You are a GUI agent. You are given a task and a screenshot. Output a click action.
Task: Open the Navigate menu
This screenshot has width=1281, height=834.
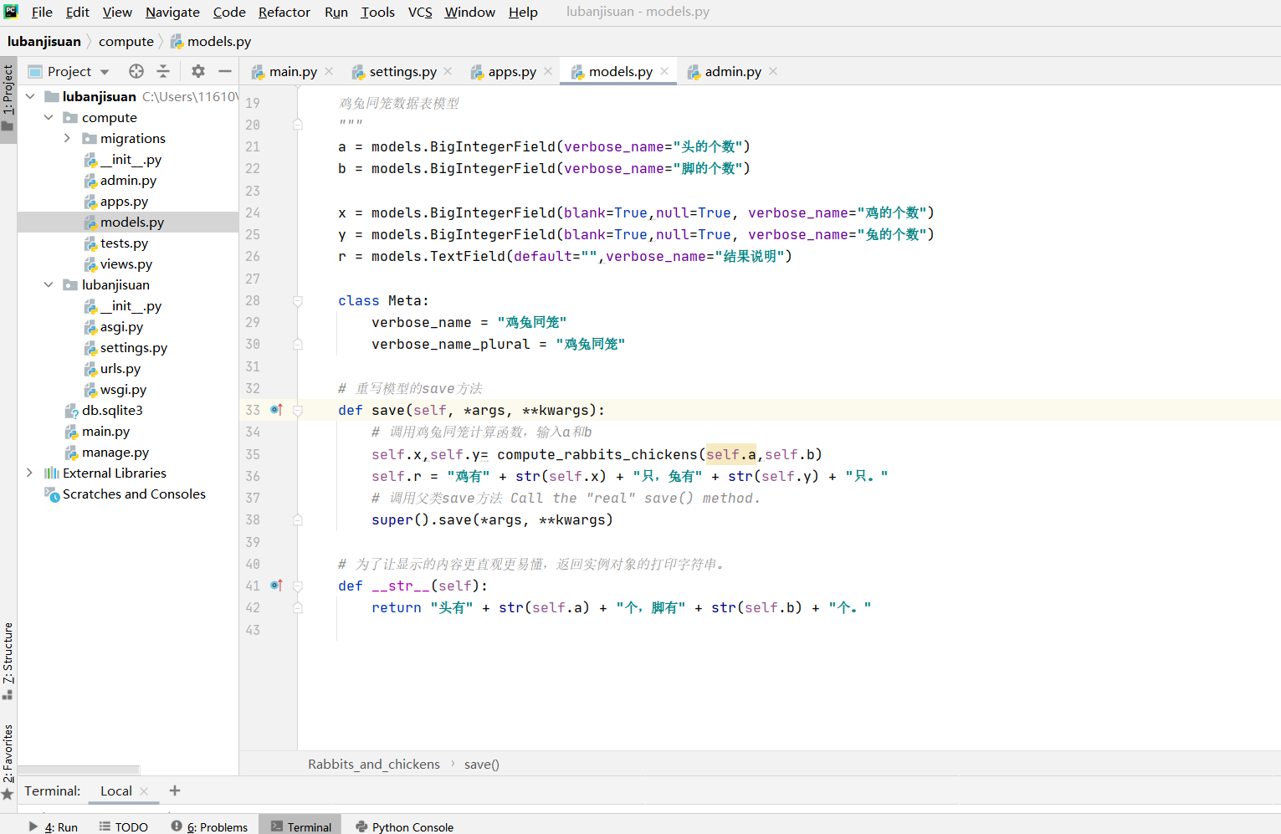[172, 12]
